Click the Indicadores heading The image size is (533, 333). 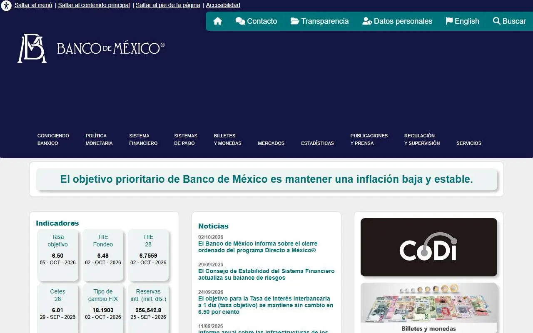click(57, 223)
